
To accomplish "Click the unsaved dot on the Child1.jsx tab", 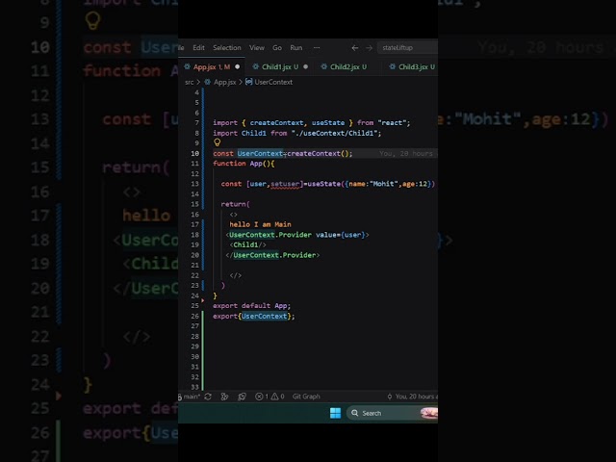I will tap(306, 66).
